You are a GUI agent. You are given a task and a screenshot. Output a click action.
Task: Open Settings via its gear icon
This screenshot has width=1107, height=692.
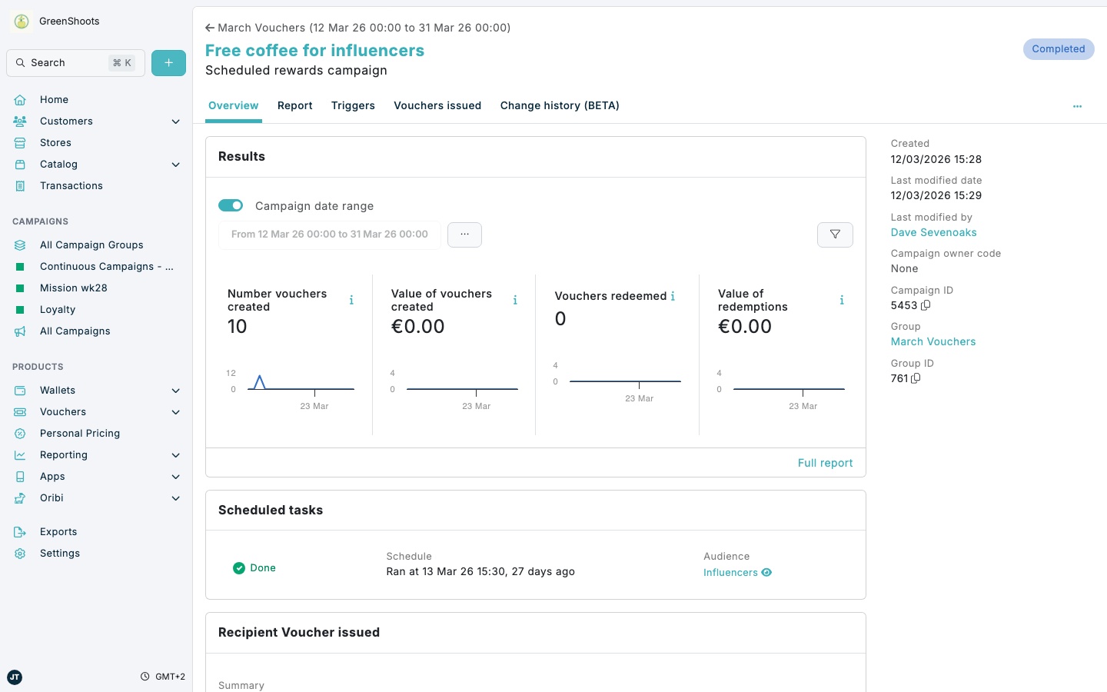[19, 553]
